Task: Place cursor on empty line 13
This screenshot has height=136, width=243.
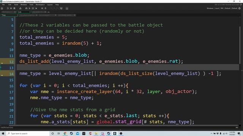Action: [128, 67]
